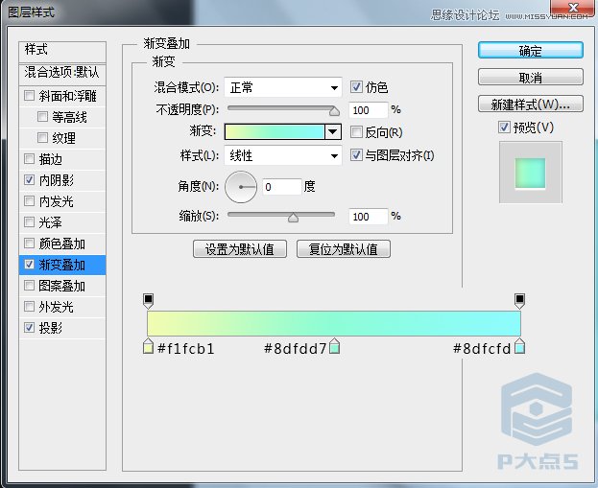
Task: Uncheck 渐变叠加 checkbox
Action: coord(30,264)
